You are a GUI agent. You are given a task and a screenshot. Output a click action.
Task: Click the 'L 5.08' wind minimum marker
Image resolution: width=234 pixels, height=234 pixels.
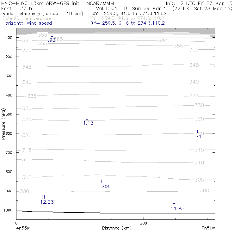click(x=104, y=184)
